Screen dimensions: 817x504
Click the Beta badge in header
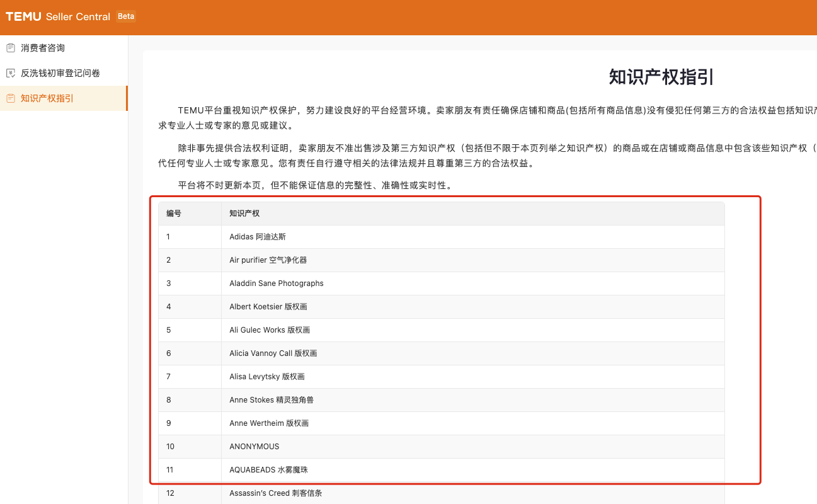click(x=126, y=16)
